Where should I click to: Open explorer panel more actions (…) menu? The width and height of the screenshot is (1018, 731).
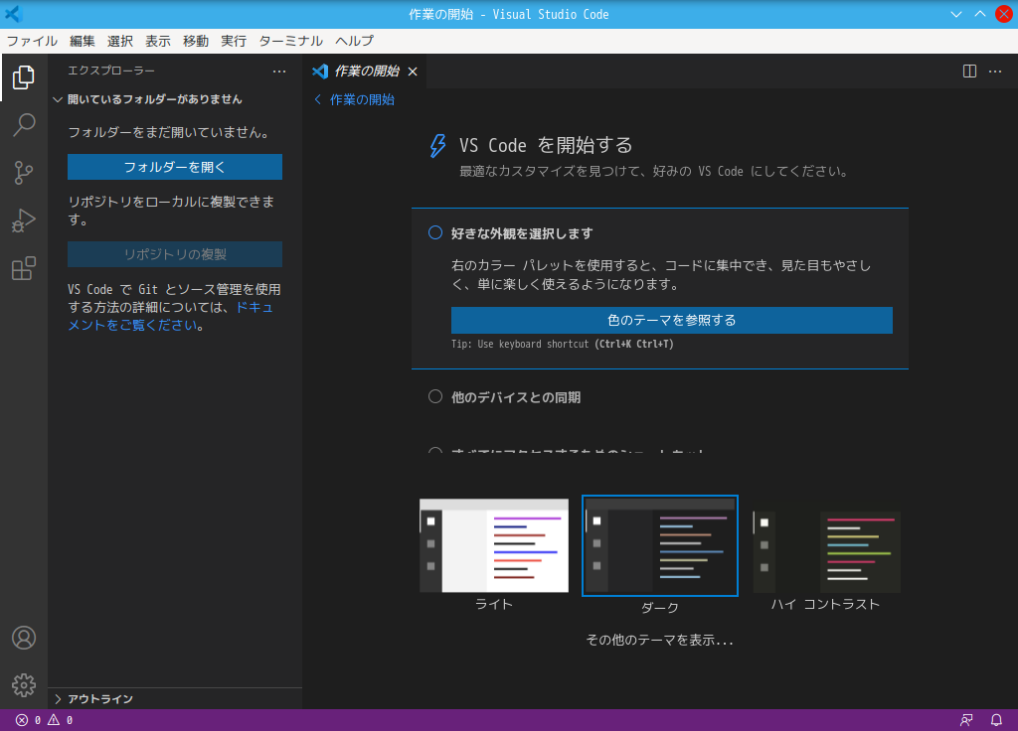[x=279, y=72]
